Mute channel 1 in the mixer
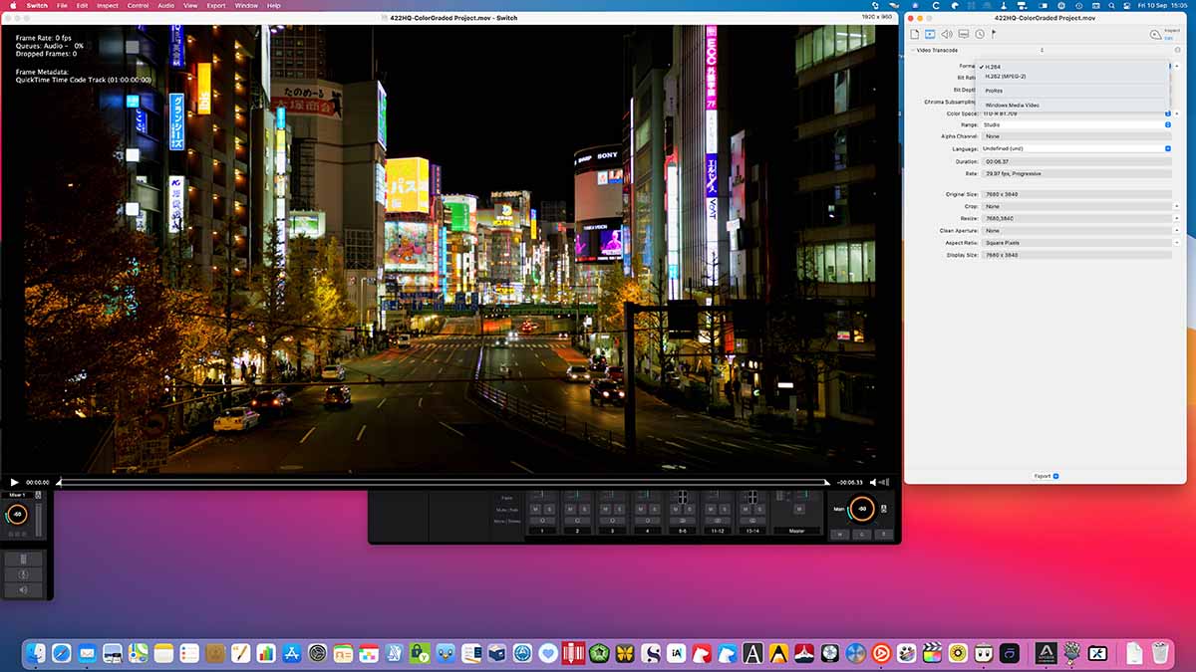This screenshot has width=1196, height=672. 535,509
